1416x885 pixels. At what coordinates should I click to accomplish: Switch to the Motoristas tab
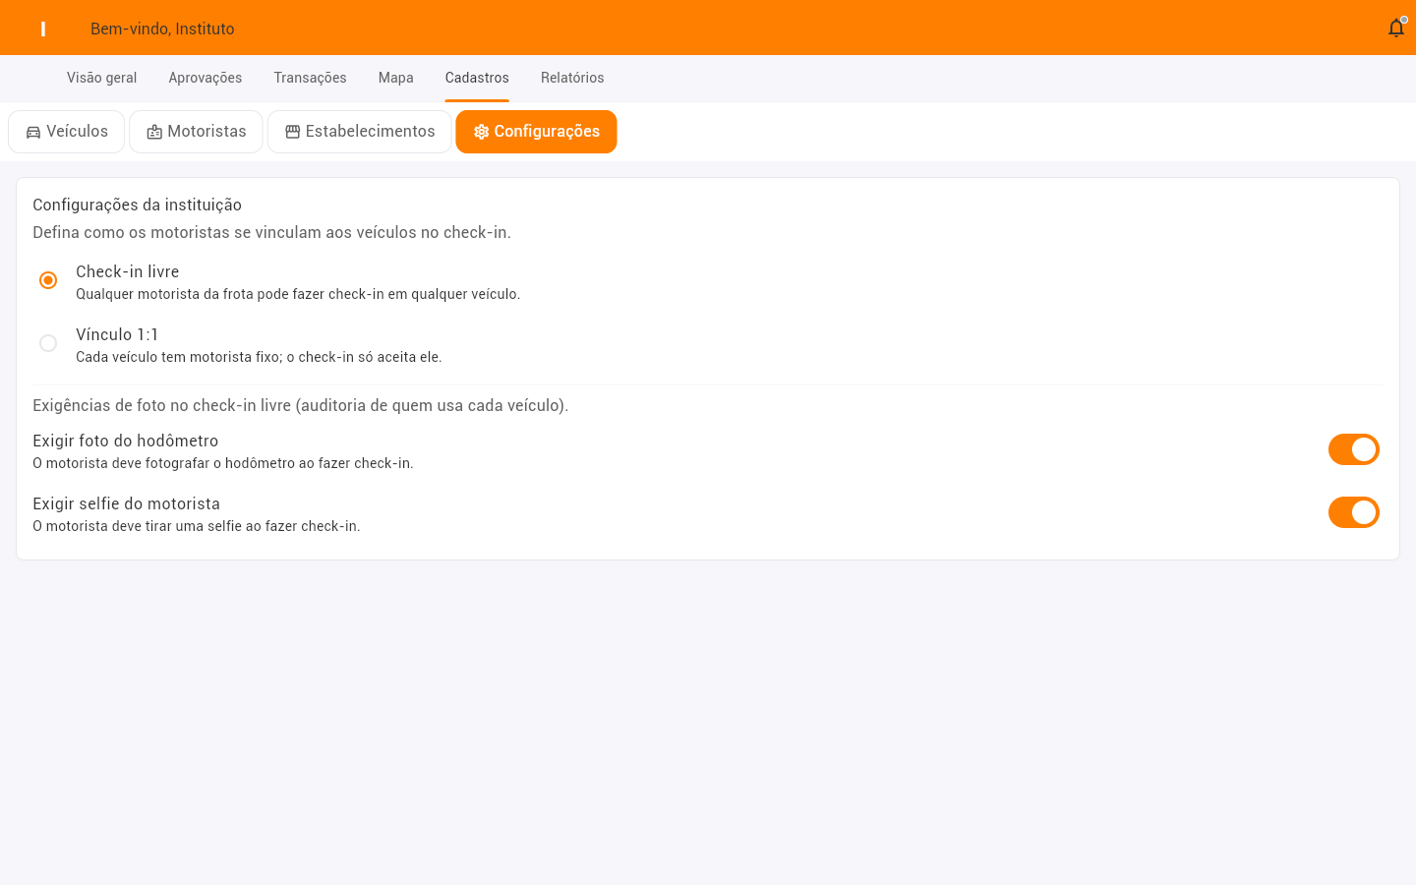196,132
